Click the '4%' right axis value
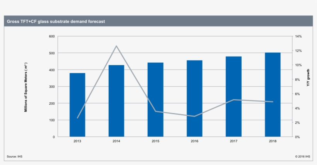The height and width of the screenshot is (165, 317). (x=297, y=108)
